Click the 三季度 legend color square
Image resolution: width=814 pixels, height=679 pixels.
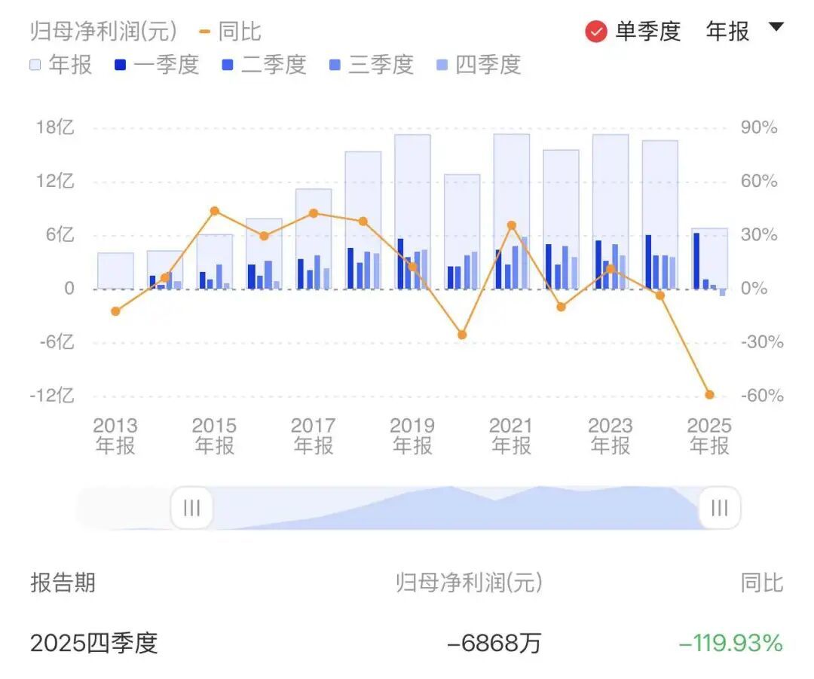point(334,66)
